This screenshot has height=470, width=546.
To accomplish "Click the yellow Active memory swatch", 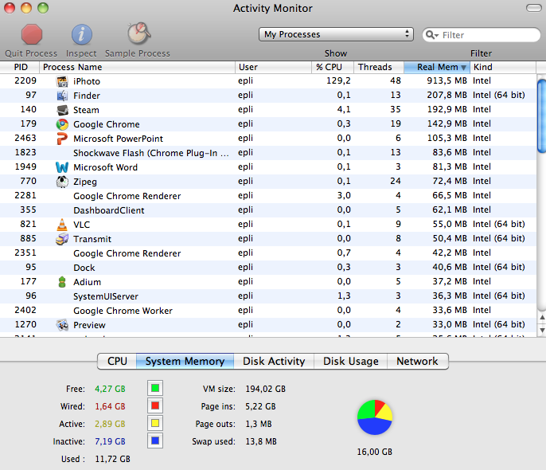I will (155, 423).
